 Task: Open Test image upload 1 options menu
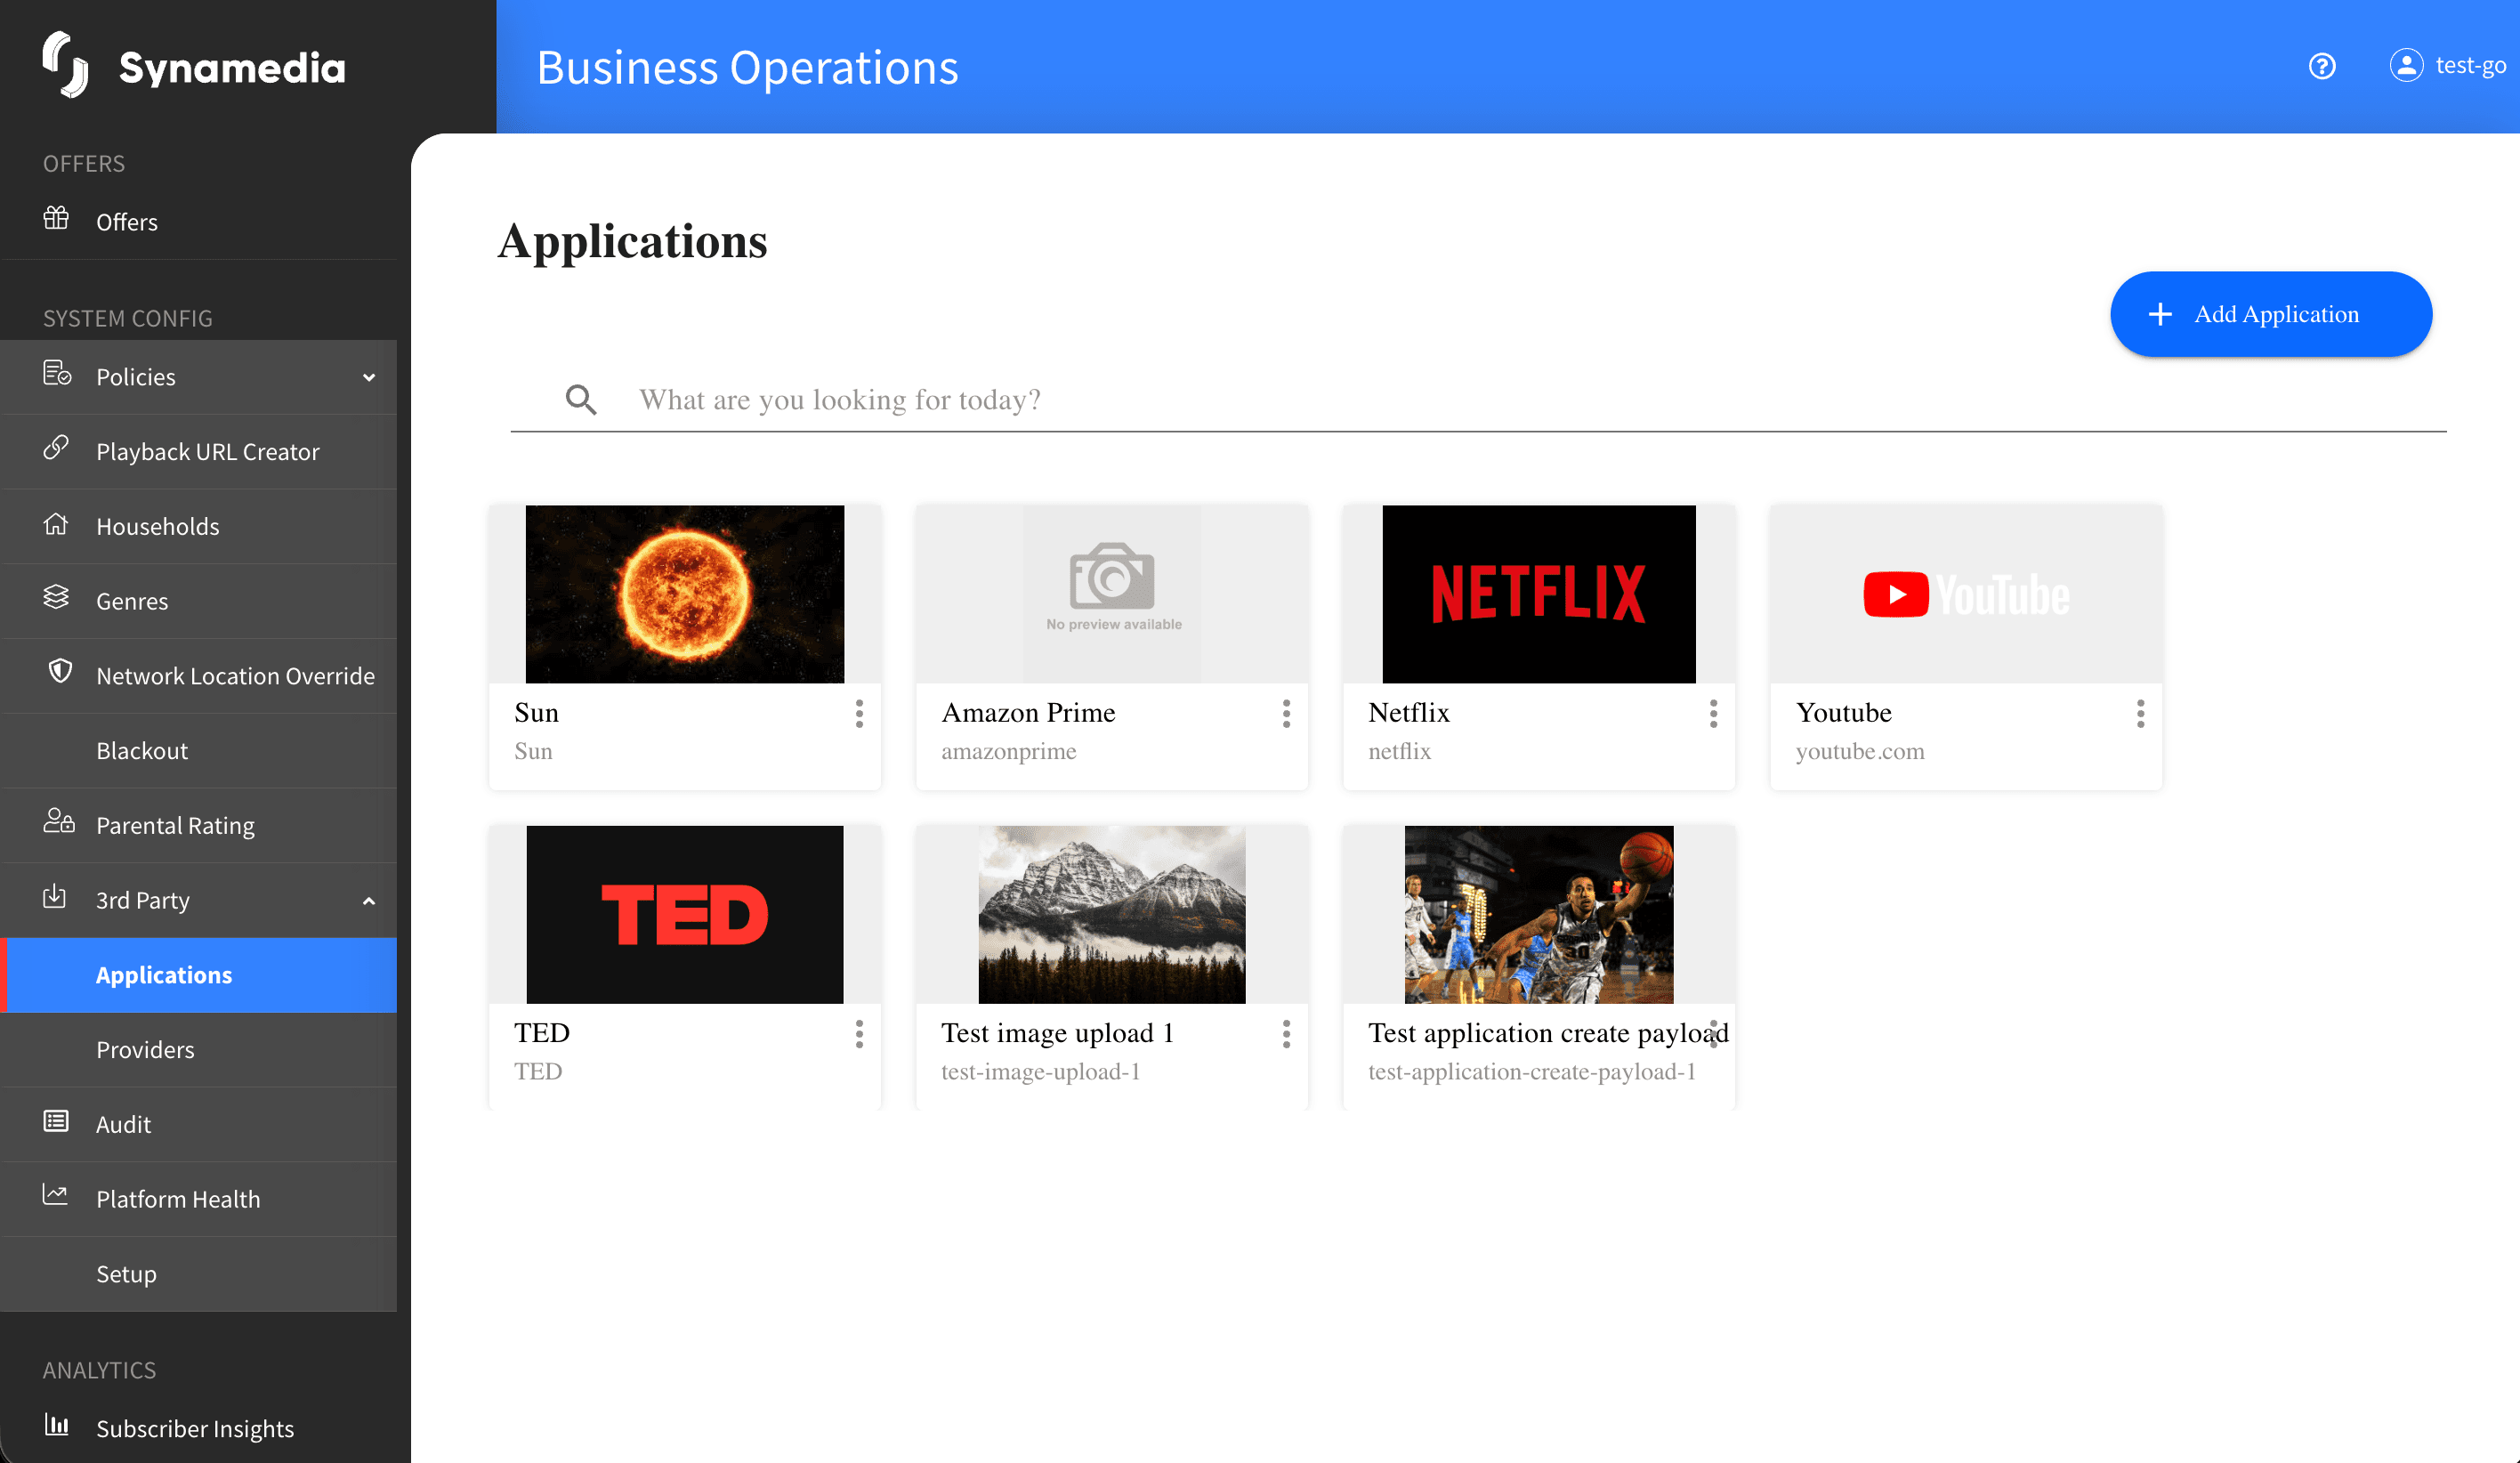[x=1286, y=1034]
